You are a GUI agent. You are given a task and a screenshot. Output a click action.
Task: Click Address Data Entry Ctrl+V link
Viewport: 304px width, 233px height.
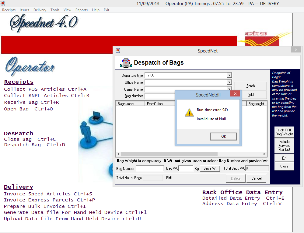(x=242, y=203)
